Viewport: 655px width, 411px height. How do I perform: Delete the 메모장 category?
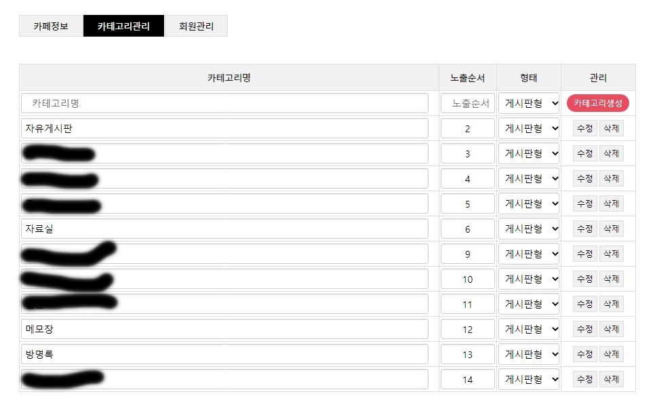[611, 329]
